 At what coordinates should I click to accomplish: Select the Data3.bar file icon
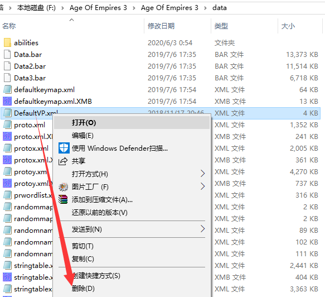pos(7,78)
